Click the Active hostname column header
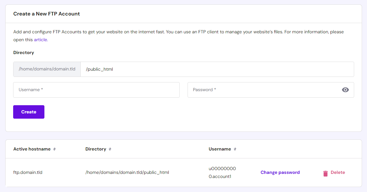Viewport: 367px width, 192px height. (32, 149)
